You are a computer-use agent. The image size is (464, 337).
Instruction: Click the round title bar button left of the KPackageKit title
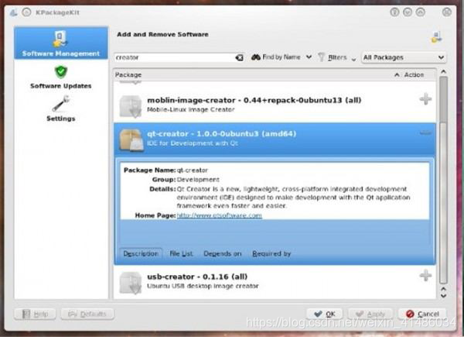[x=26, y=12]
